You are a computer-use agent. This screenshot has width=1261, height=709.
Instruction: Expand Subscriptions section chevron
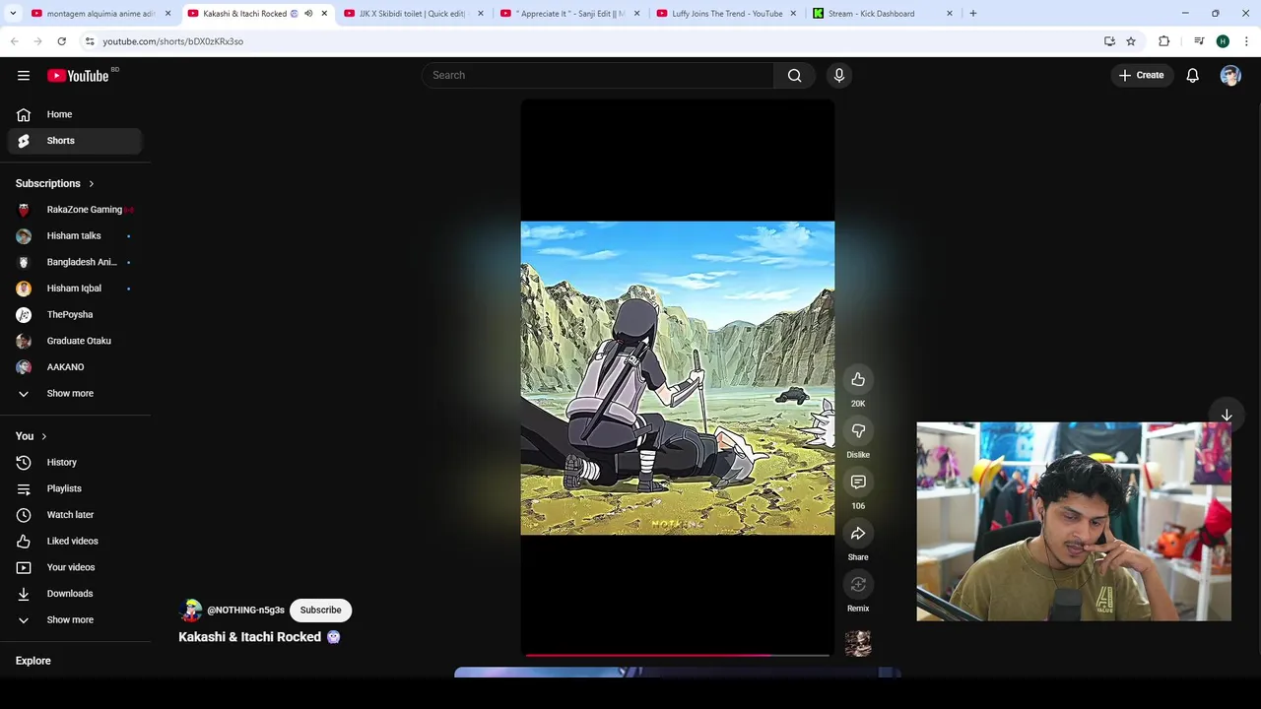click(92, 183)
